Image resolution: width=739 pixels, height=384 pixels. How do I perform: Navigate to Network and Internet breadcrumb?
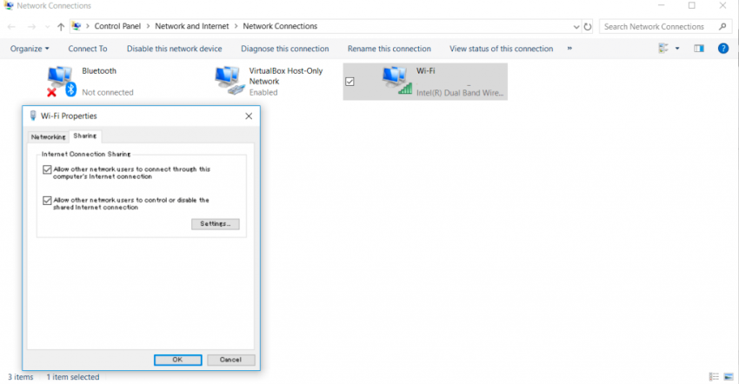(192, 26)
